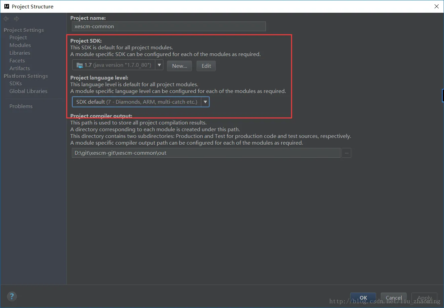The height and width of the screenshot is (308, 444).
Task: Open the Libraries settings page
Action: pyautogui.click(x=20, y=53)
